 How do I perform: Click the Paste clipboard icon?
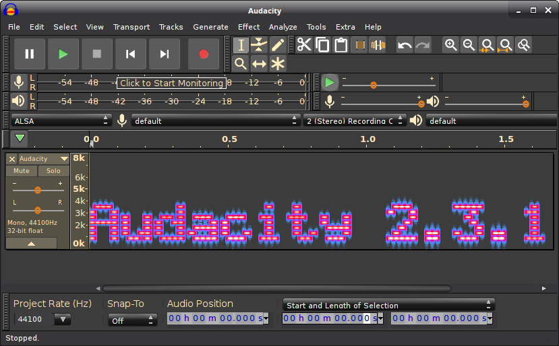341,45
